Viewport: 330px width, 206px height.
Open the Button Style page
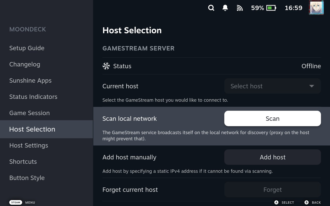27,178
